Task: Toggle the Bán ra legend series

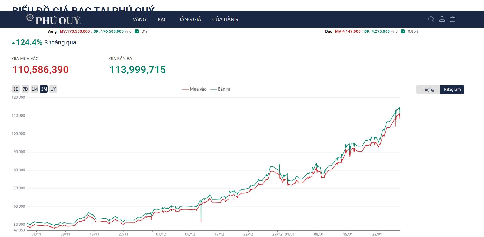Action: pos(220,89)
